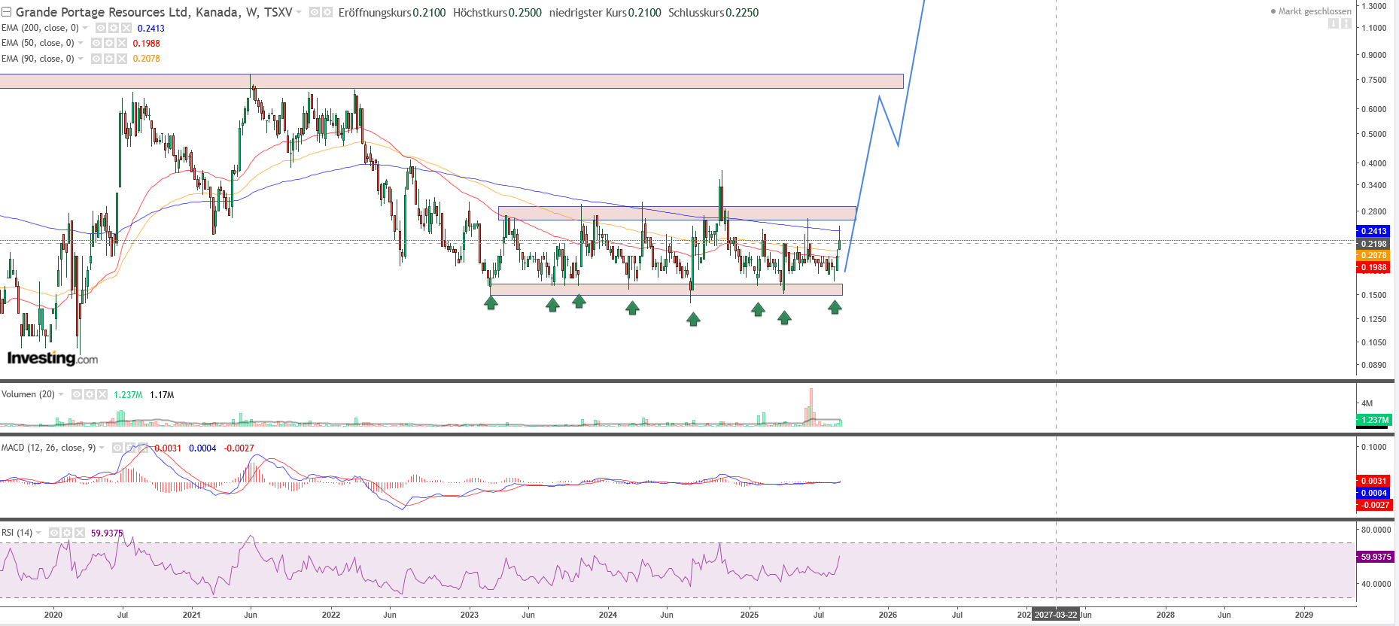Toggle visibility of RSI (14) indicator
This screenshot has height=626, width=1399.
click(x=54, y=533)
